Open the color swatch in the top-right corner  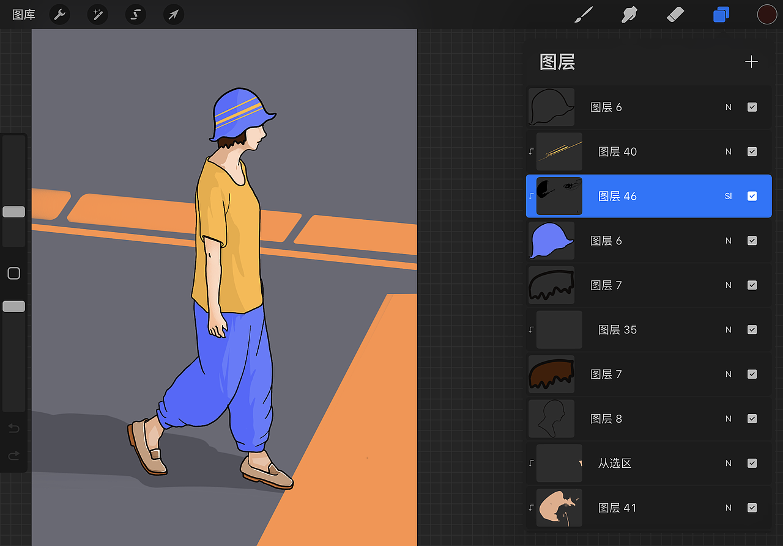[x=767, y=14]
